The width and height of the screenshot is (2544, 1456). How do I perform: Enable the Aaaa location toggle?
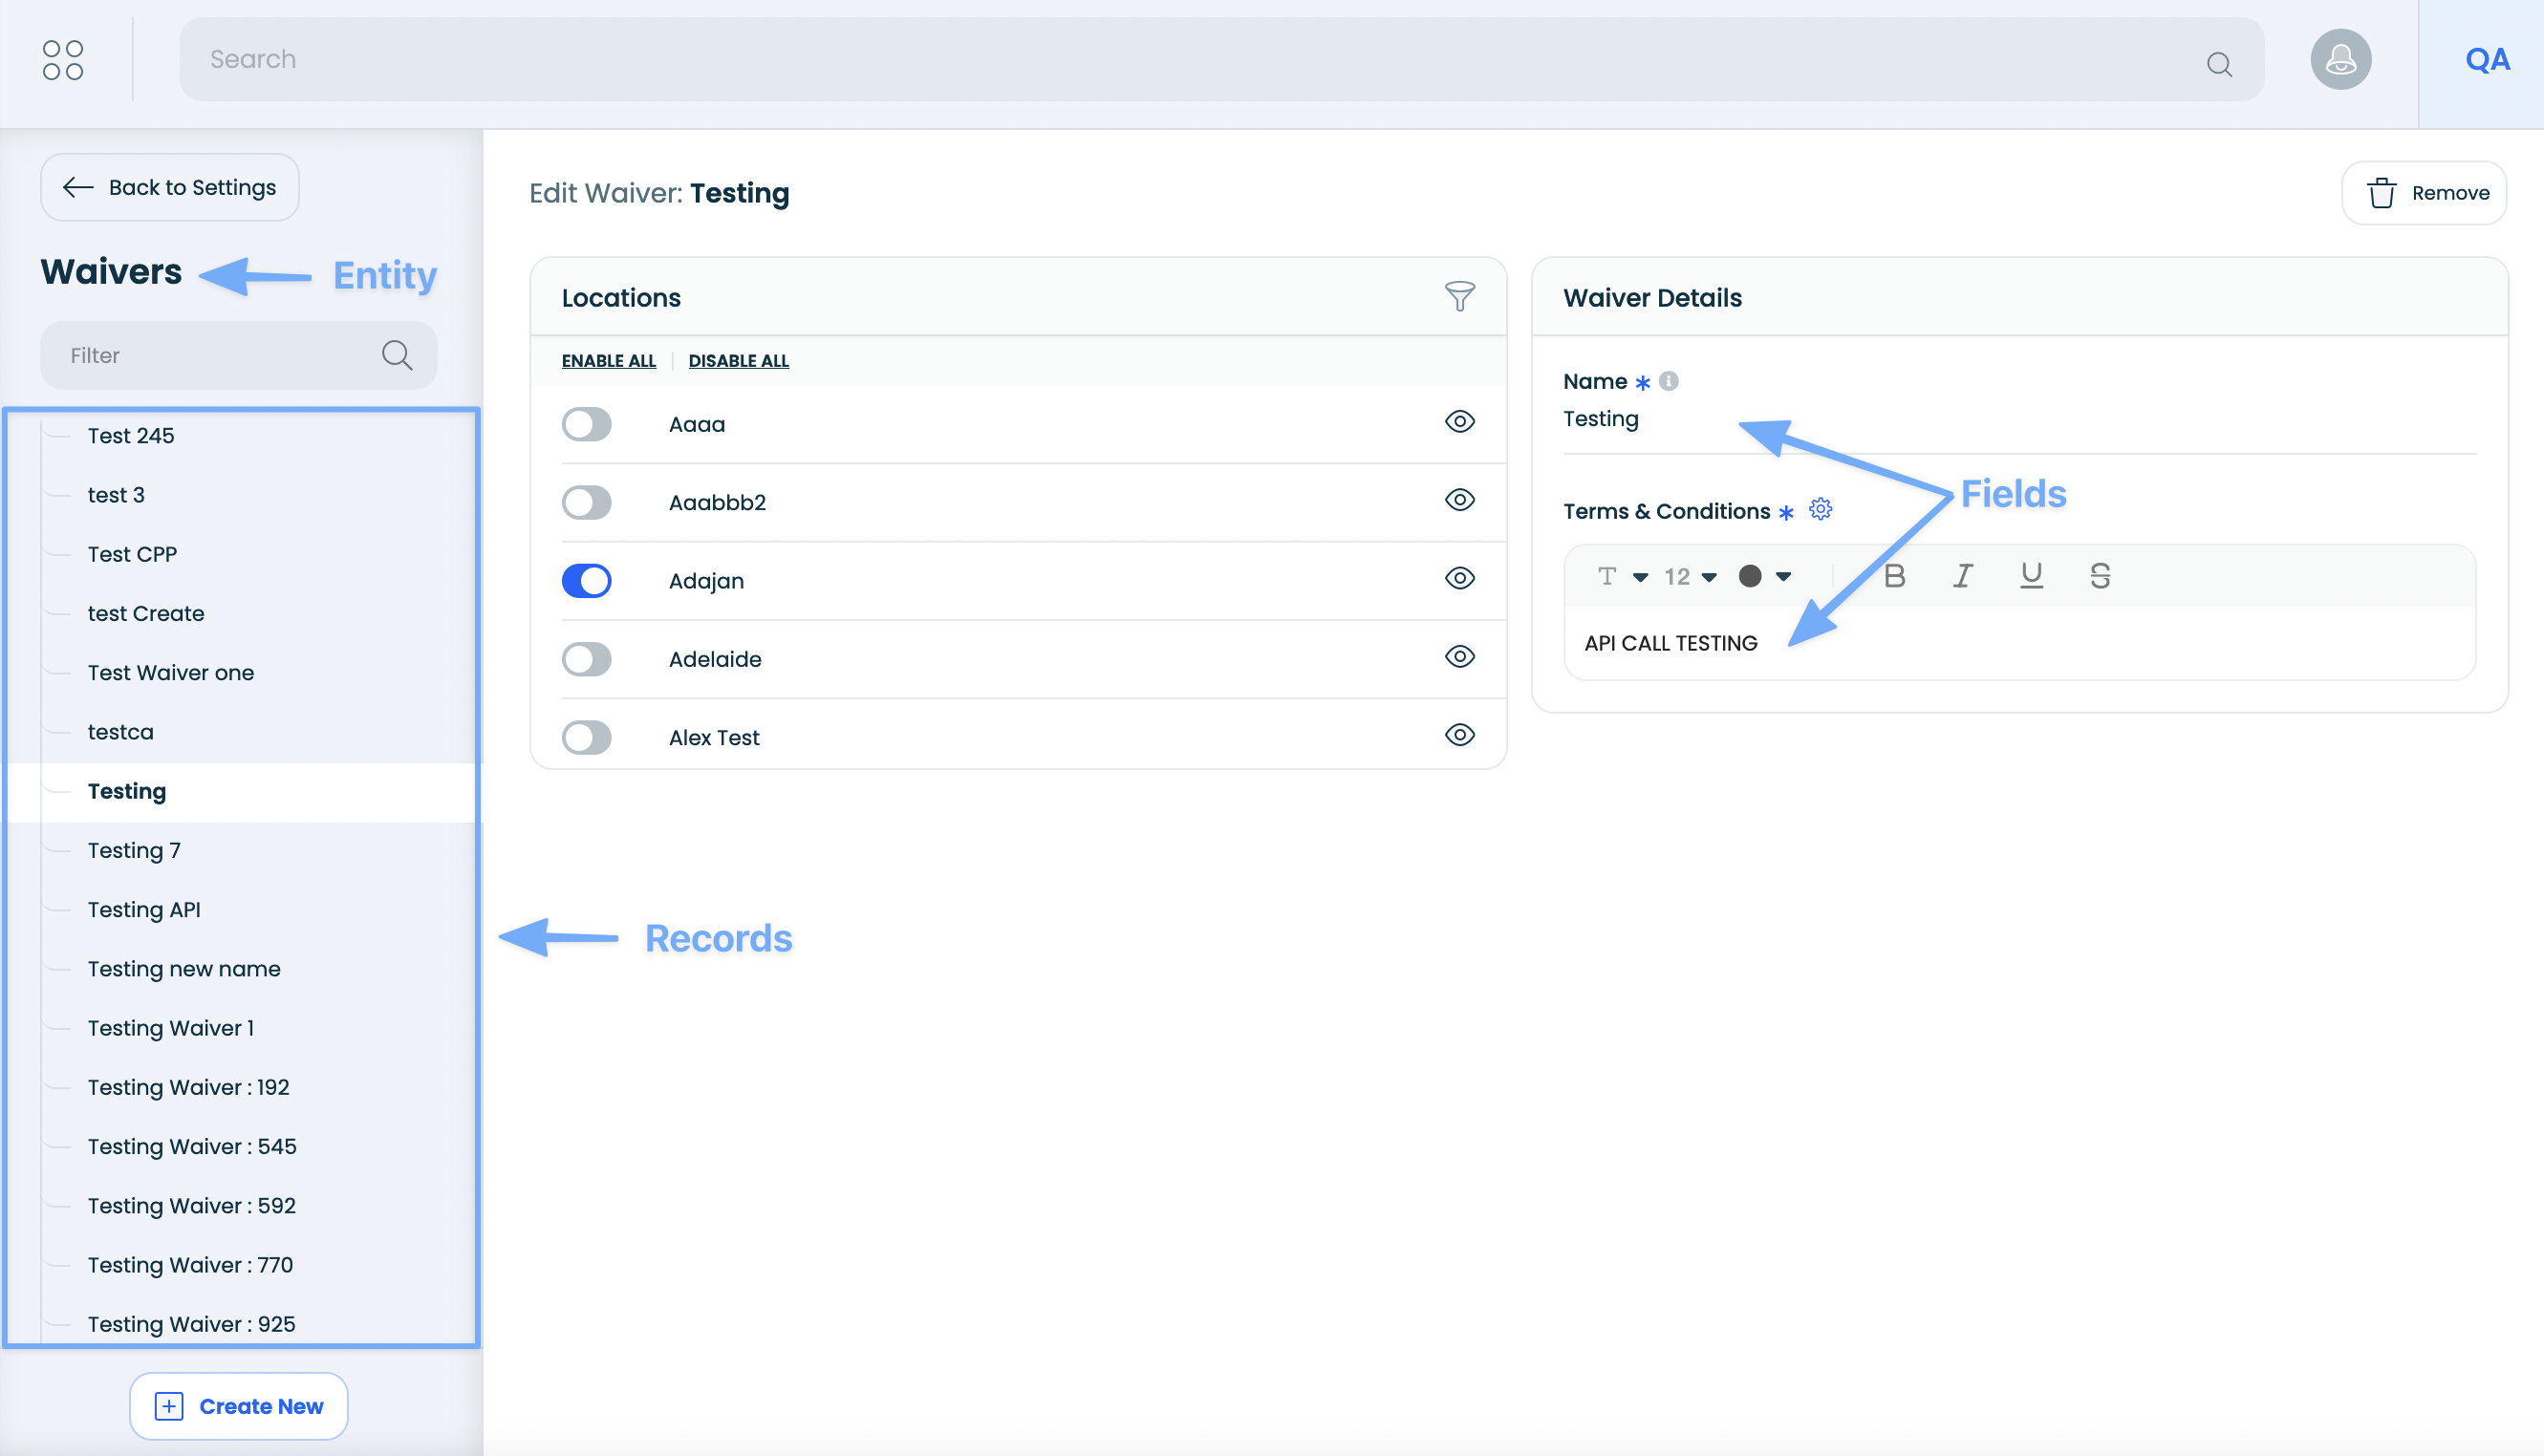pyautogui.click(x=587, y=424)
